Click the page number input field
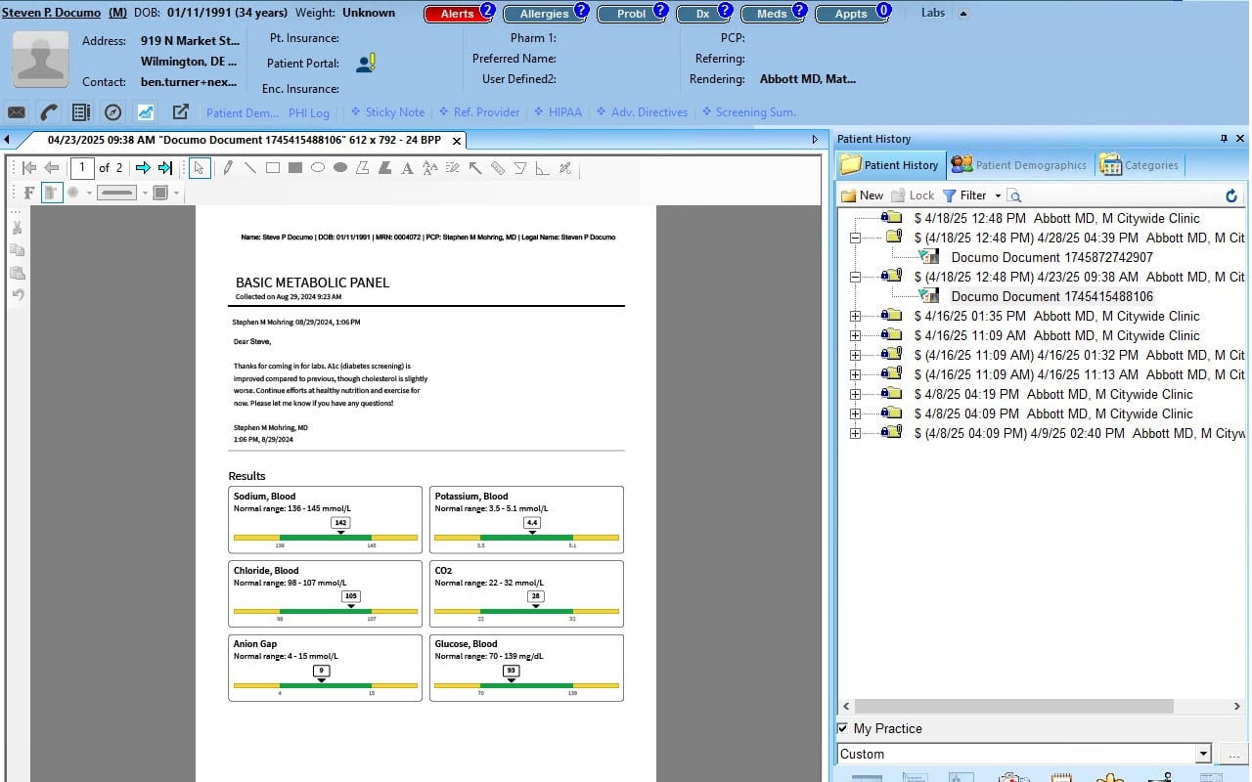This screenshot has width=1252, height=782. (82, 168)
